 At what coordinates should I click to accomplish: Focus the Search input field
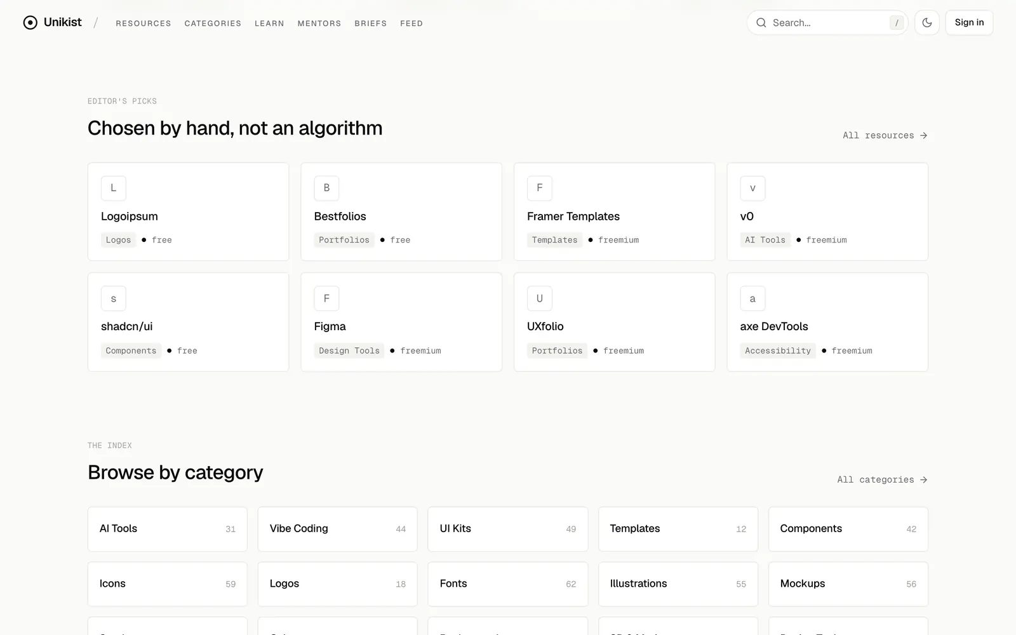[x=827, y=23]
